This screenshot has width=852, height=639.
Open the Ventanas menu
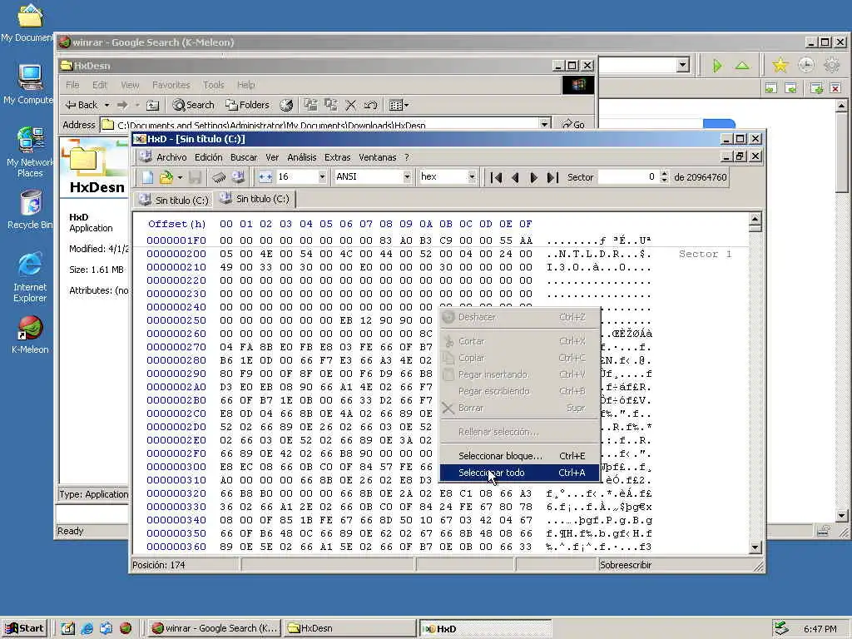point(377,157)
